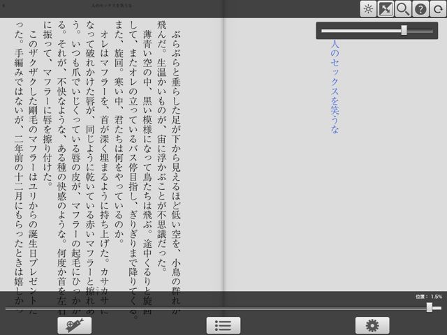Click the line starting オレはマフラーを
447x335 pixels.
coord(105,171)
